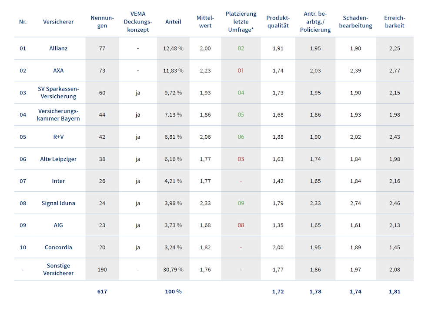435x318 pixels.
Task: Select SV Sparkassen-Versicherung row name
Action: click(58, 93)
